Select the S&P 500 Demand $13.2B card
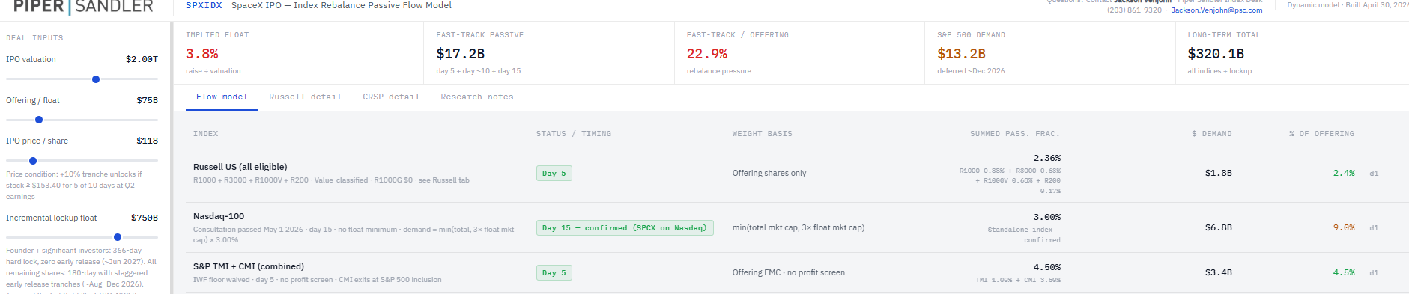Image resolution: width=1409 pixels, height=294 pixels. point(1050,53)
